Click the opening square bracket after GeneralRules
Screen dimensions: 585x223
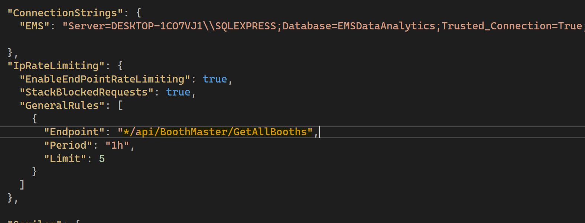click(120, 106)
